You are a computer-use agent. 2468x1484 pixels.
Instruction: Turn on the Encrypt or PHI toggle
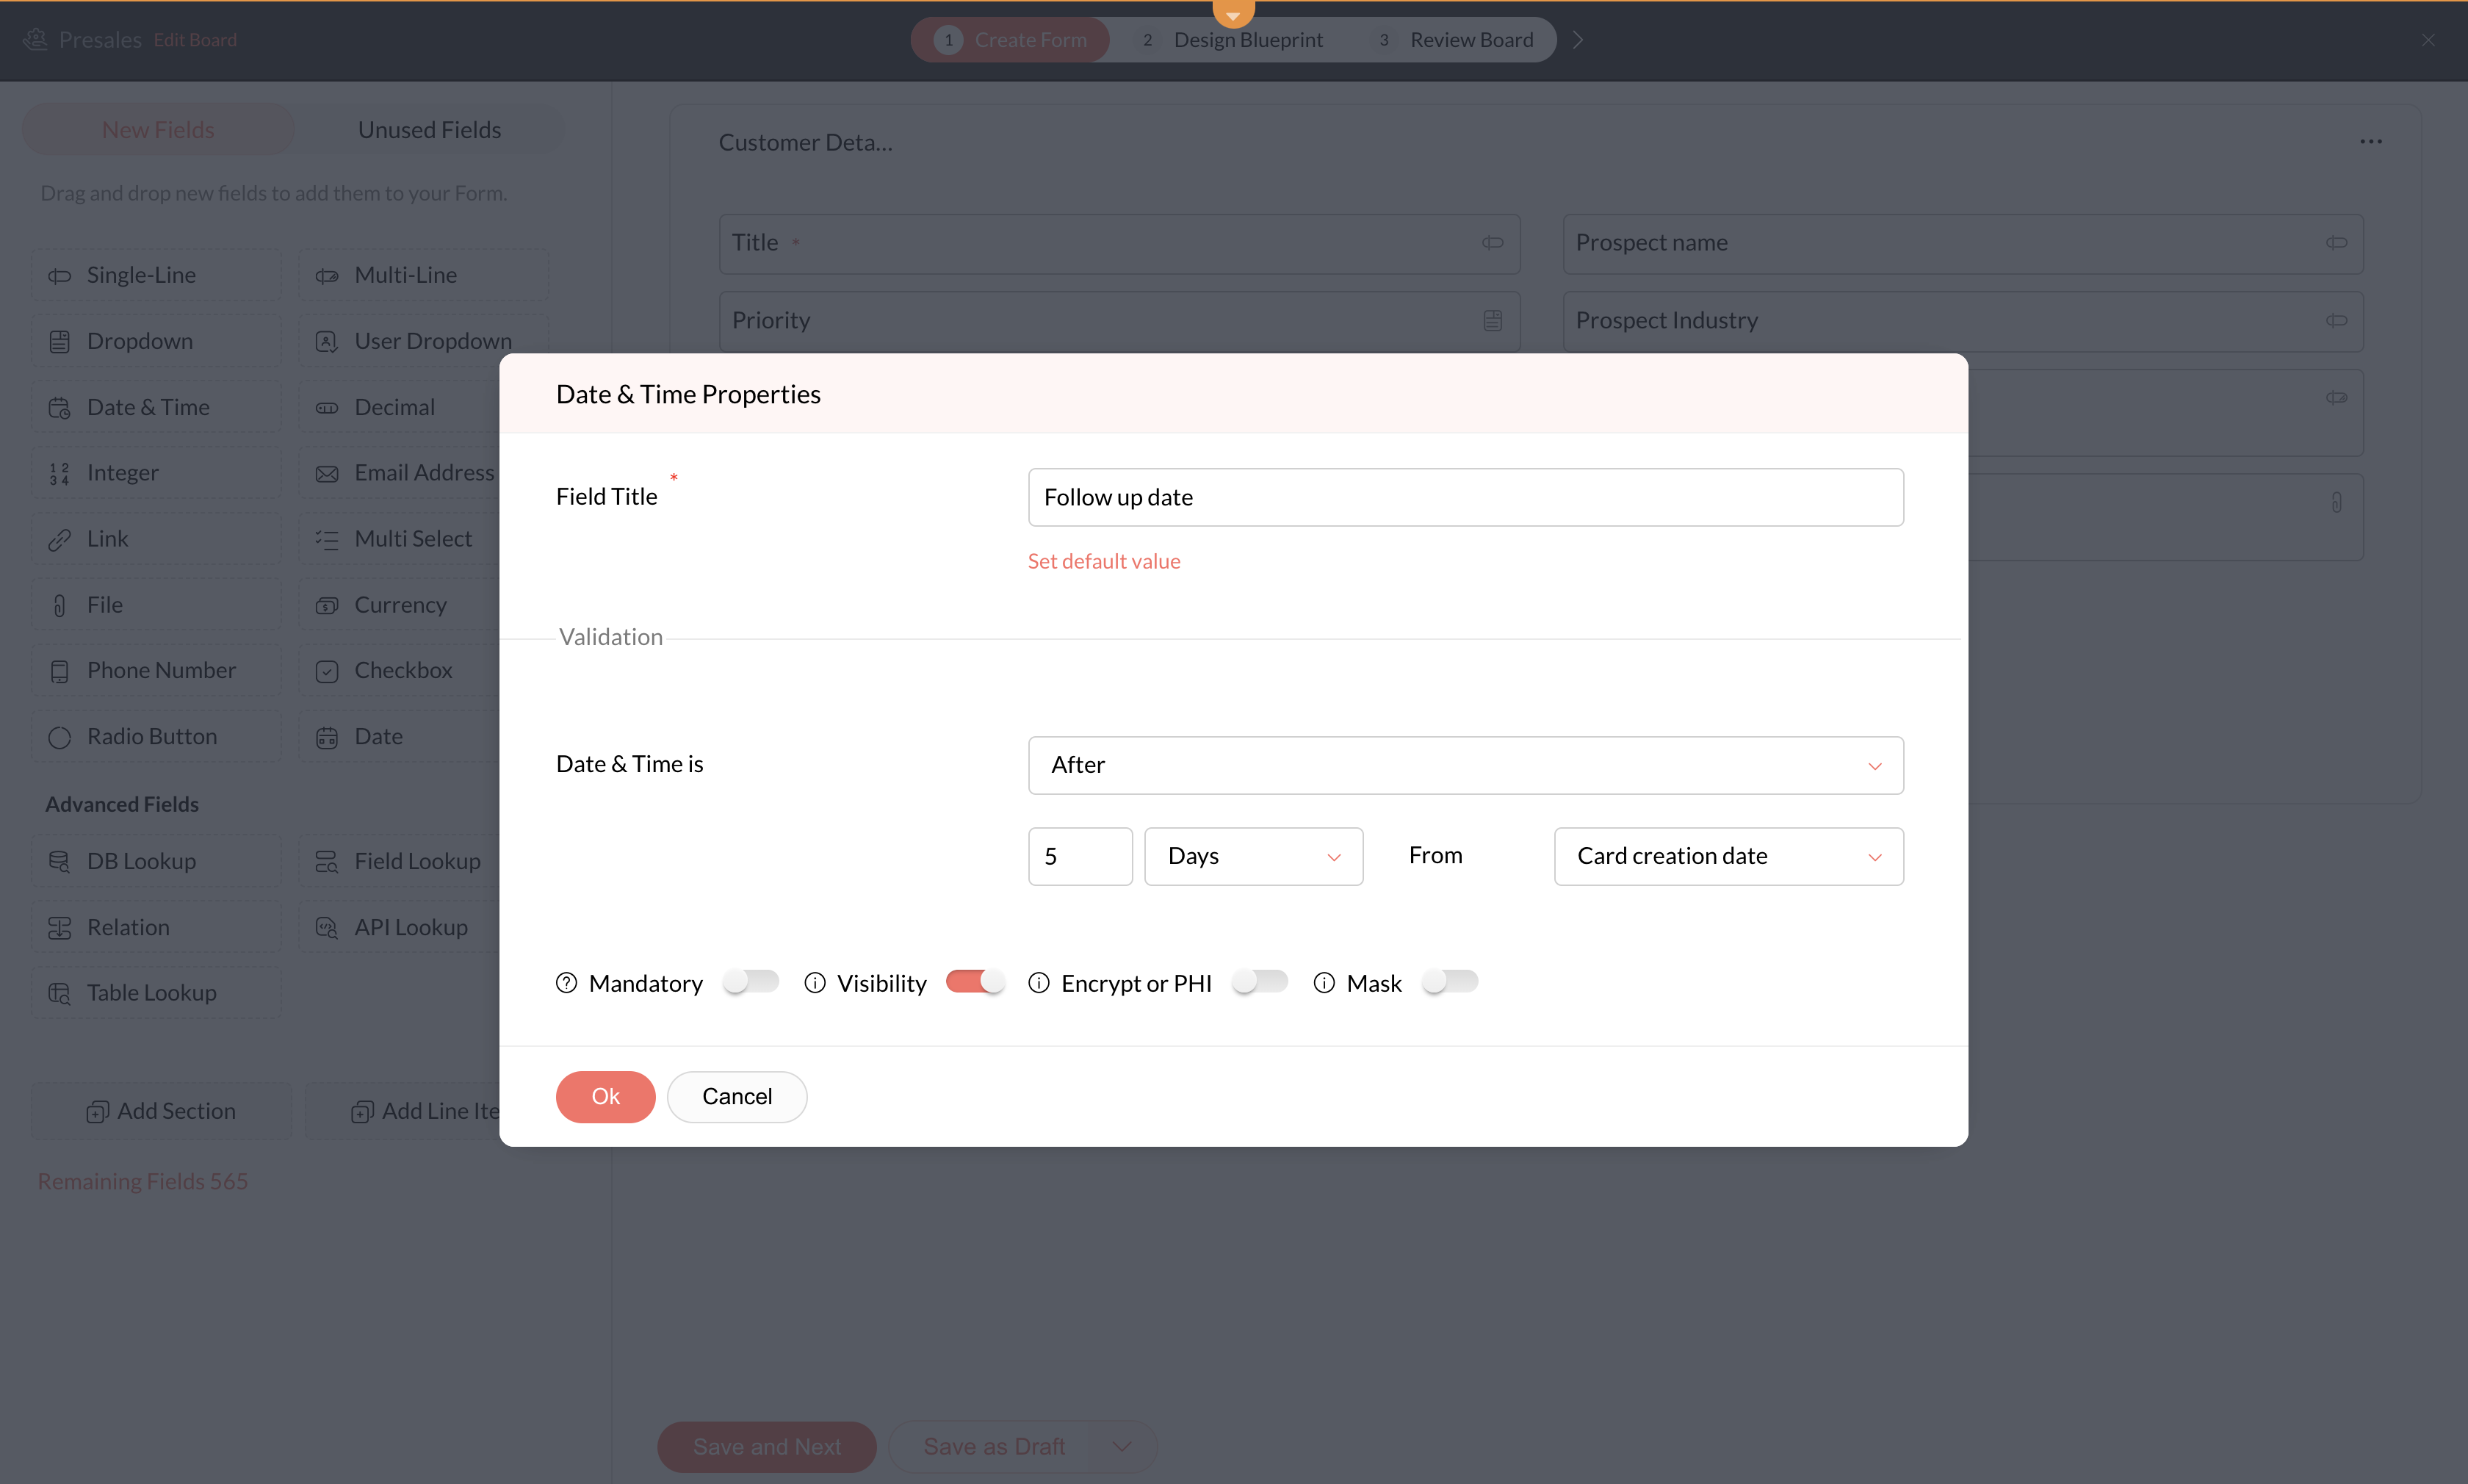coord(1260,982)
